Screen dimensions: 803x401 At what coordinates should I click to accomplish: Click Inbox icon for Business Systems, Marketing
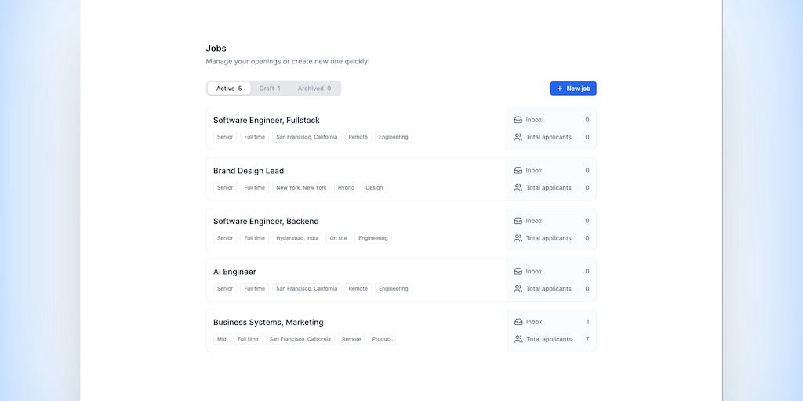tap(518, 322)
